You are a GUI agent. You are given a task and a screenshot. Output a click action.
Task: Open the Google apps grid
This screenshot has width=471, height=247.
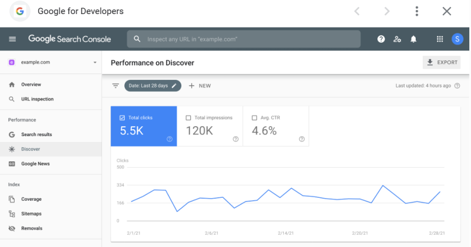click(440, 39)
